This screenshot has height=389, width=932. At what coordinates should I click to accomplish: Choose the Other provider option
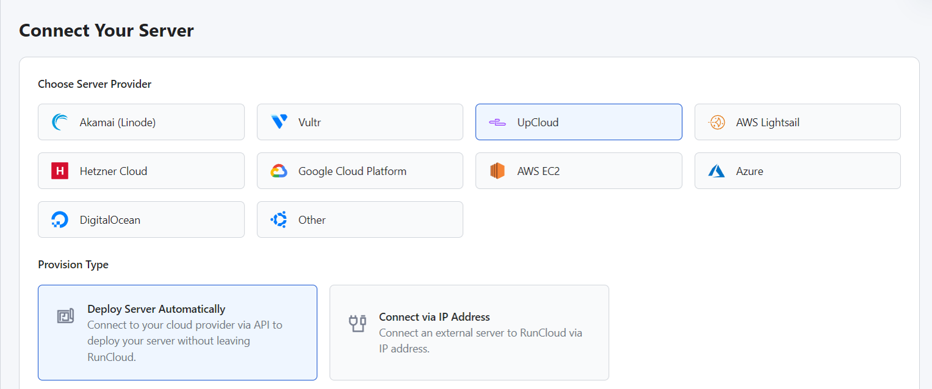pyautogui.click(x=360, y=219)
